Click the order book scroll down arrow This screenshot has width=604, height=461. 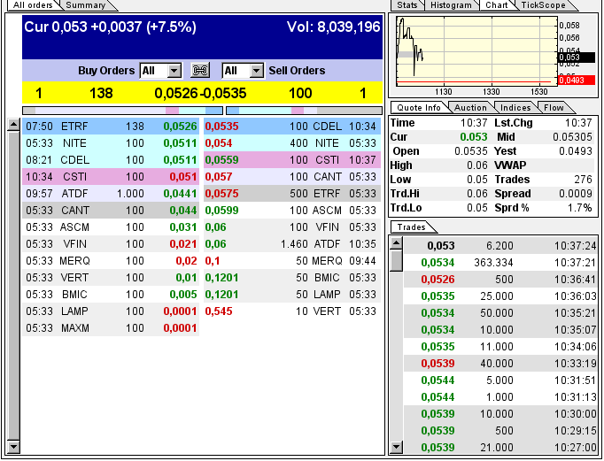coord(13,447)
